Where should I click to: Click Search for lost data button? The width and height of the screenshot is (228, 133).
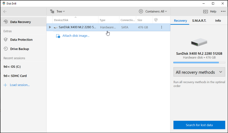(x=199, y=125)
